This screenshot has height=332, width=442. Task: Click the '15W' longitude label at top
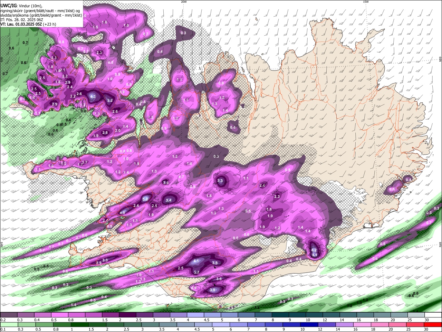click(366, 2)
